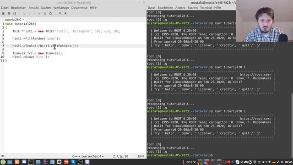This screenshot has height=165, width=293.
Task: Open the C++ language dropdown in status bar
Action: [x=76, y=156]
